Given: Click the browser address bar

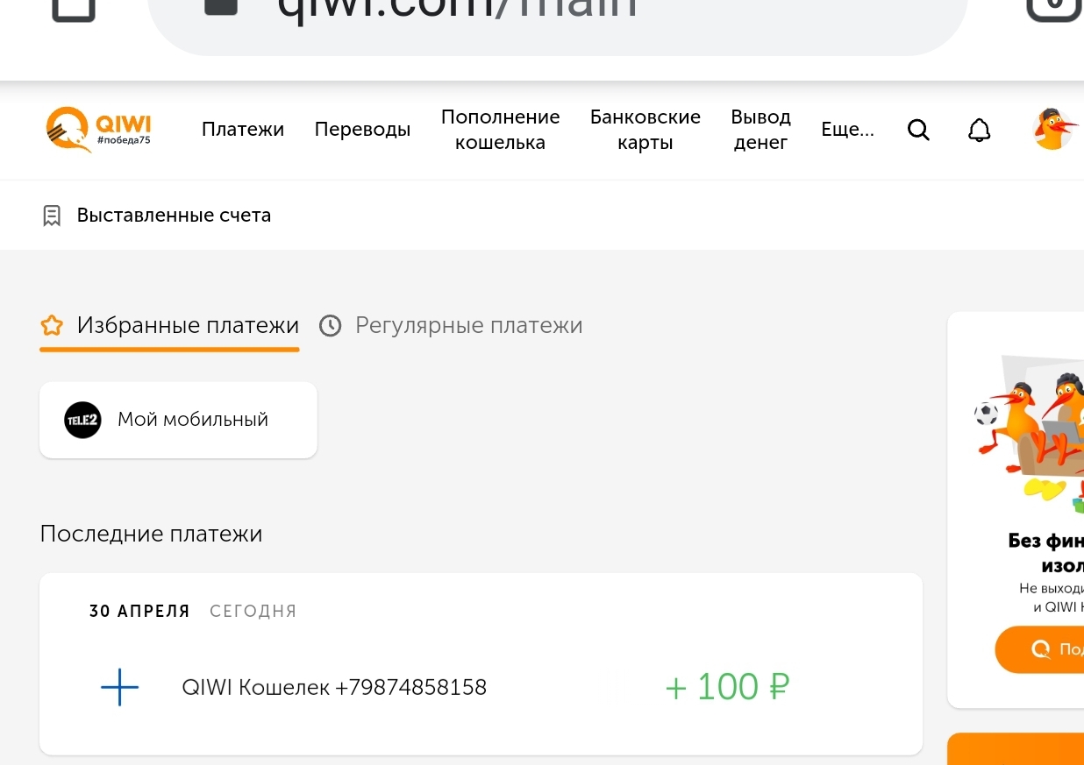Looking at the screenshot, I should point(557,13).
